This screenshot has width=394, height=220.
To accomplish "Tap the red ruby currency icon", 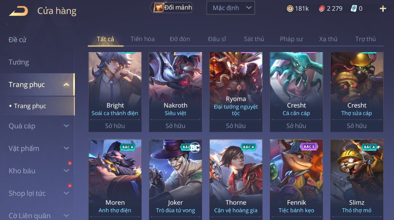I will [x=322, y=8].
